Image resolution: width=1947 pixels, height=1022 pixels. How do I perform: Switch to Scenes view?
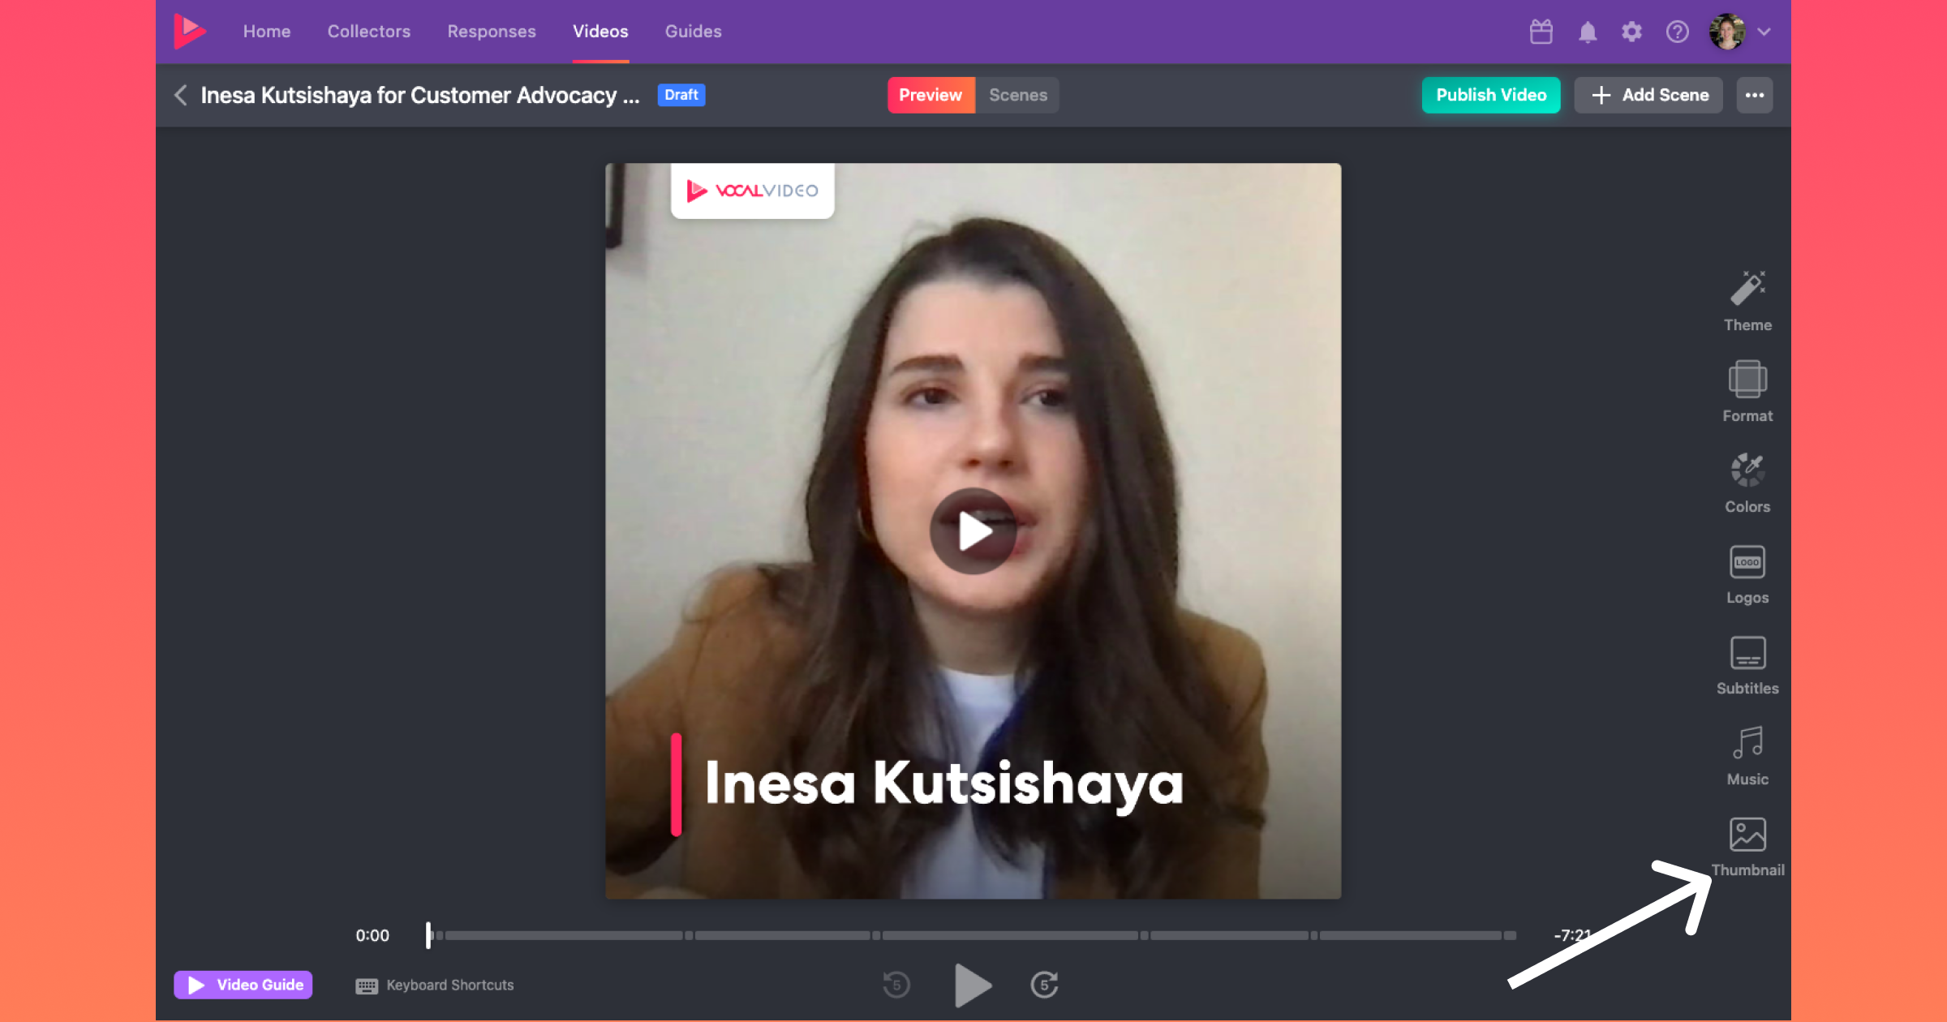1017,95
